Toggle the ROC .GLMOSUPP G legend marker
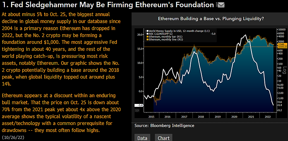Image resolution: width=288 pixels, height=141 pixels. (x=147, y=34)
